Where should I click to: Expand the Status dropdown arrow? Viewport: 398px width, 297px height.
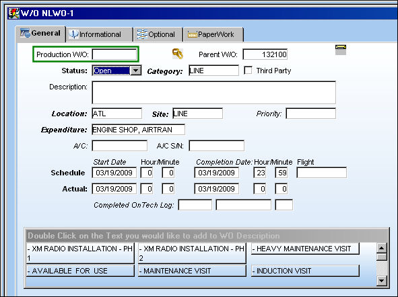tap(136, 71)
